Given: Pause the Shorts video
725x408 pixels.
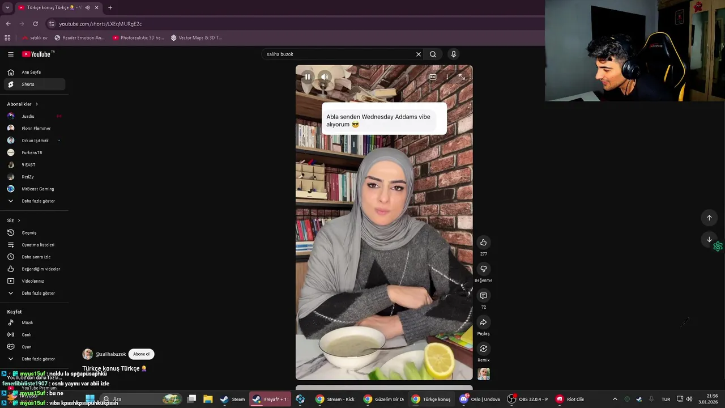Looking at the screenshot, I should [x=307, y=77].
